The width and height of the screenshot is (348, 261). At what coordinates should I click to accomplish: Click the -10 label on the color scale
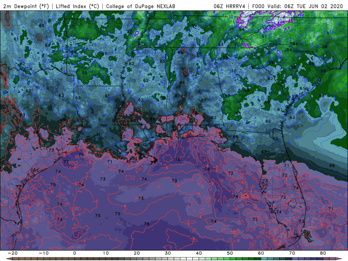43,253
